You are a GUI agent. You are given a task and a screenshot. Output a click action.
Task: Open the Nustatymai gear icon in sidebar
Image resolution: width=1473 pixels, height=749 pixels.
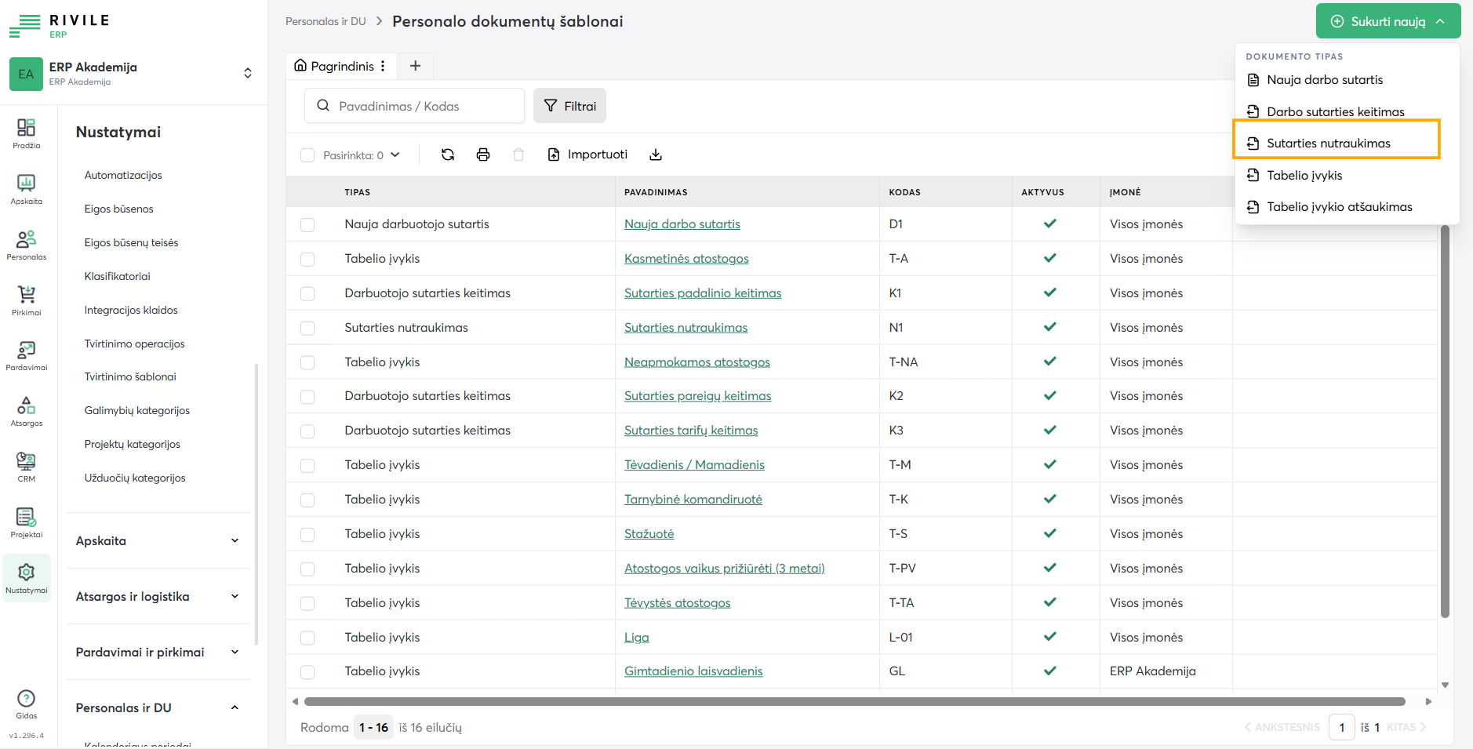coord(27,578)
